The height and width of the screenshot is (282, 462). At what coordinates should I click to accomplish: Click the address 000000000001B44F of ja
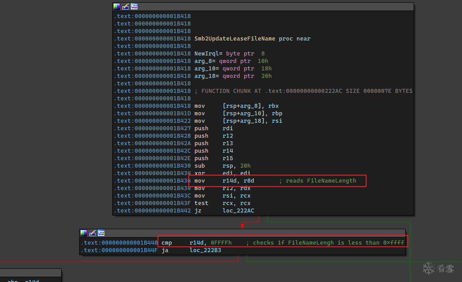[x=130, y=250]
